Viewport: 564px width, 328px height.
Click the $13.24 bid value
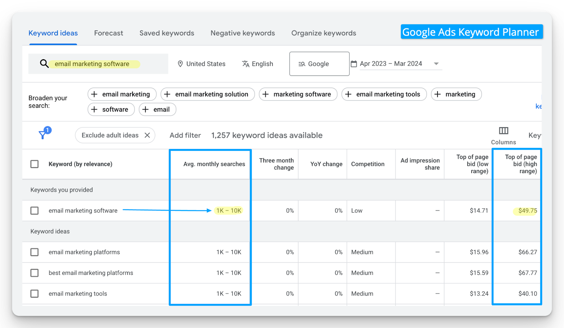(479, 293)
